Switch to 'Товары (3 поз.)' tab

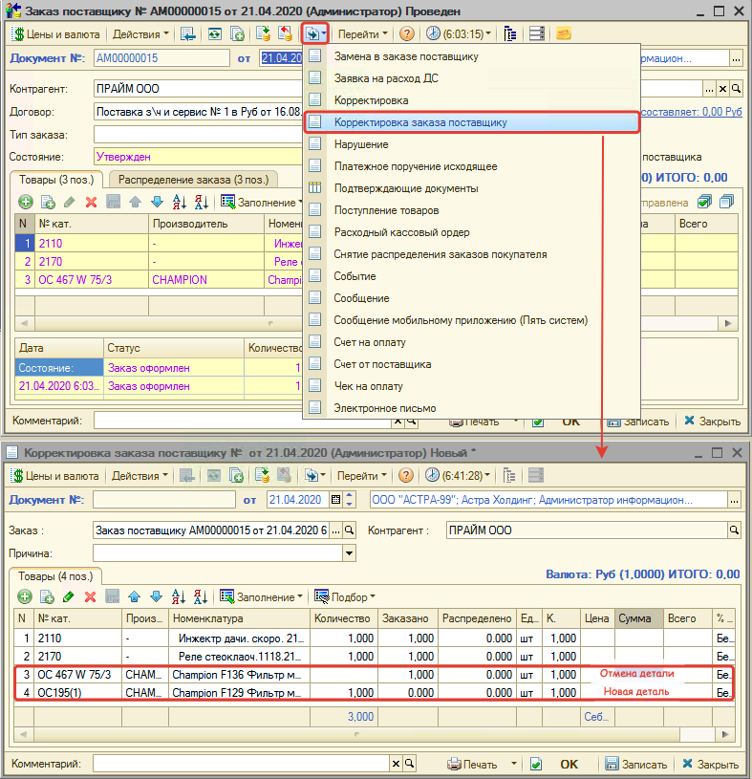pos(56,180)
